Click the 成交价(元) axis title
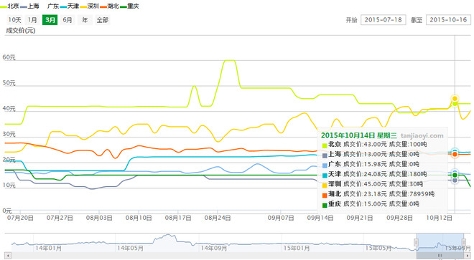This screenshot has width=474, height=260. [x=21, y=31]
